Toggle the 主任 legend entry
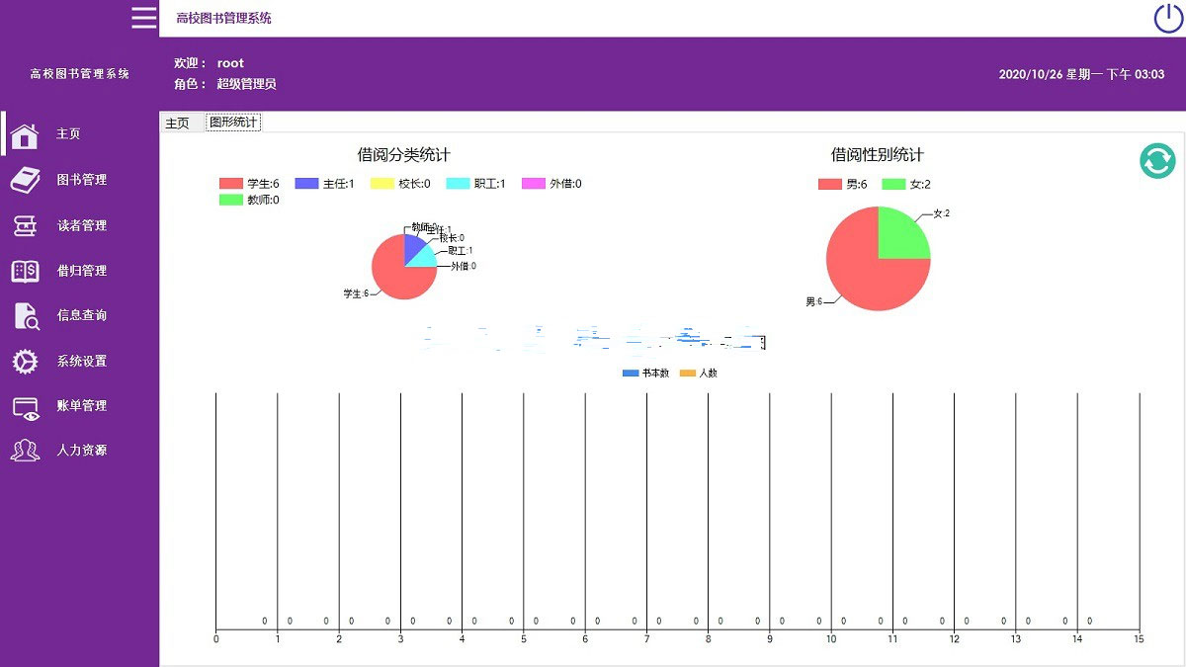The width and height of the screenshot is (1186, 667). 325,184
